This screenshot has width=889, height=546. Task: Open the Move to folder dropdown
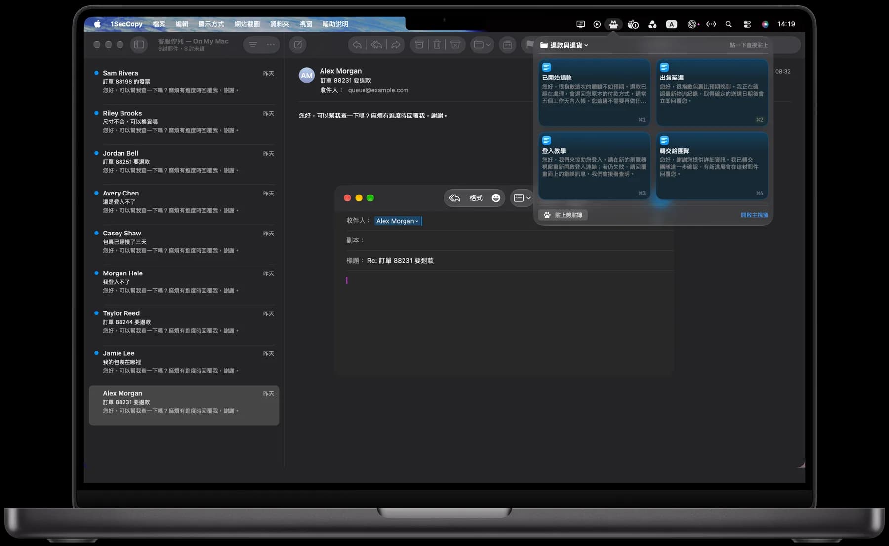482,45
